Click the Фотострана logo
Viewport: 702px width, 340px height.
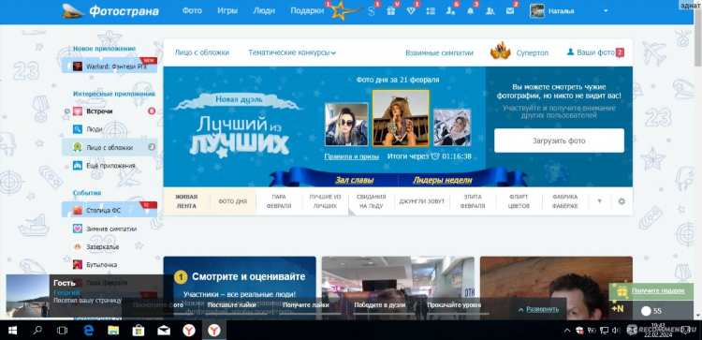(110, 10)
